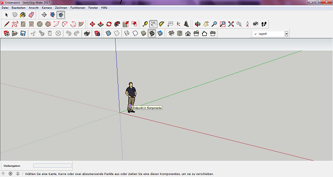Pick the Circle drawing tool
333x177 pixels.
[39, 24]
